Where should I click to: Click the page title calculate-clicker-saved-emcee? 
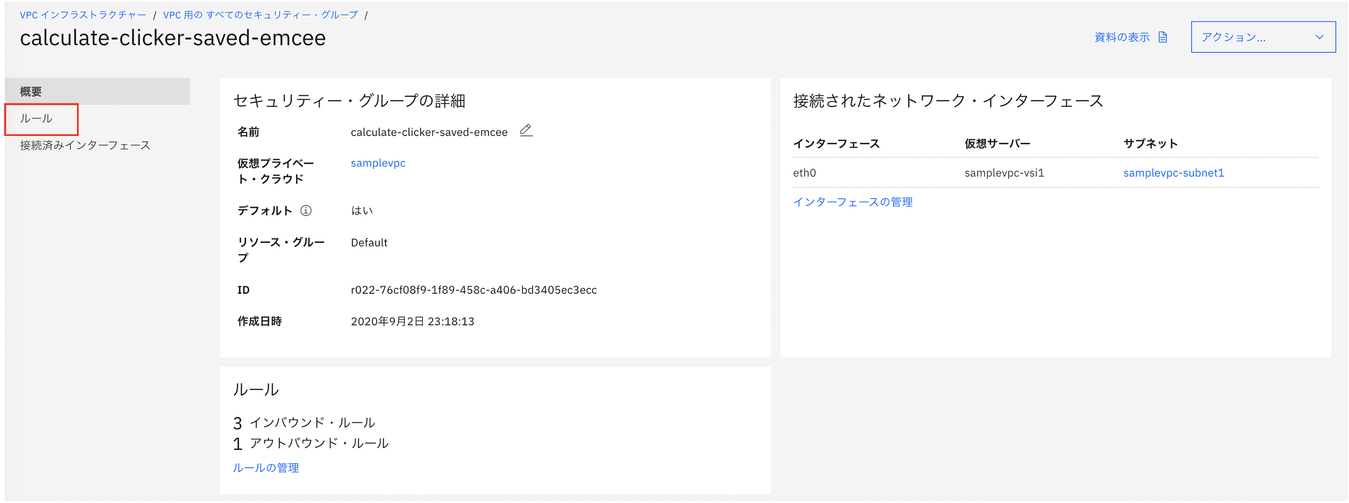click(173, 38)
